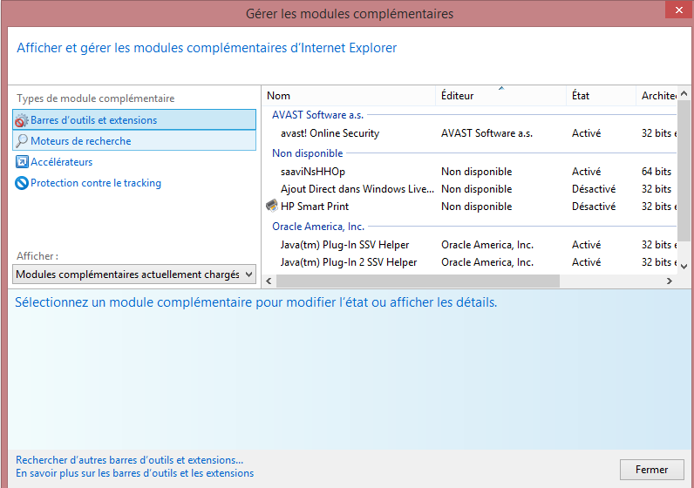
Task: Click Désactivé state of HP Smart Print
Action: [x=594, y=207]
